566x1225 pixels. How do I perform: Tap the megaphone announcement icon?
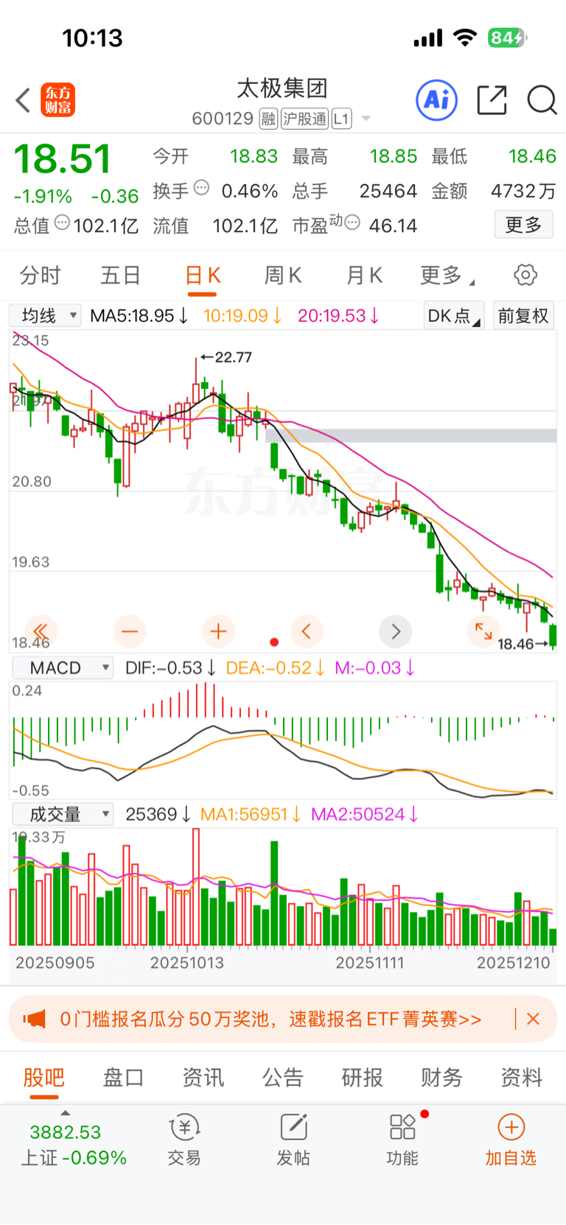34,1019
